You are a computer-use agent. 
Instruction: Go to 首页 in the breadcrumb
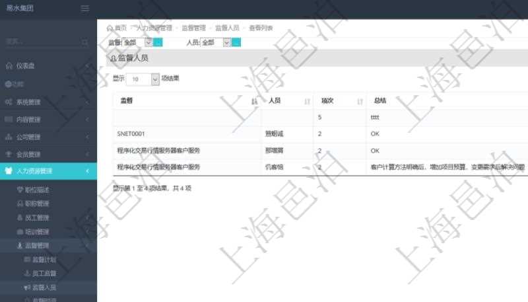pos(121,28)
